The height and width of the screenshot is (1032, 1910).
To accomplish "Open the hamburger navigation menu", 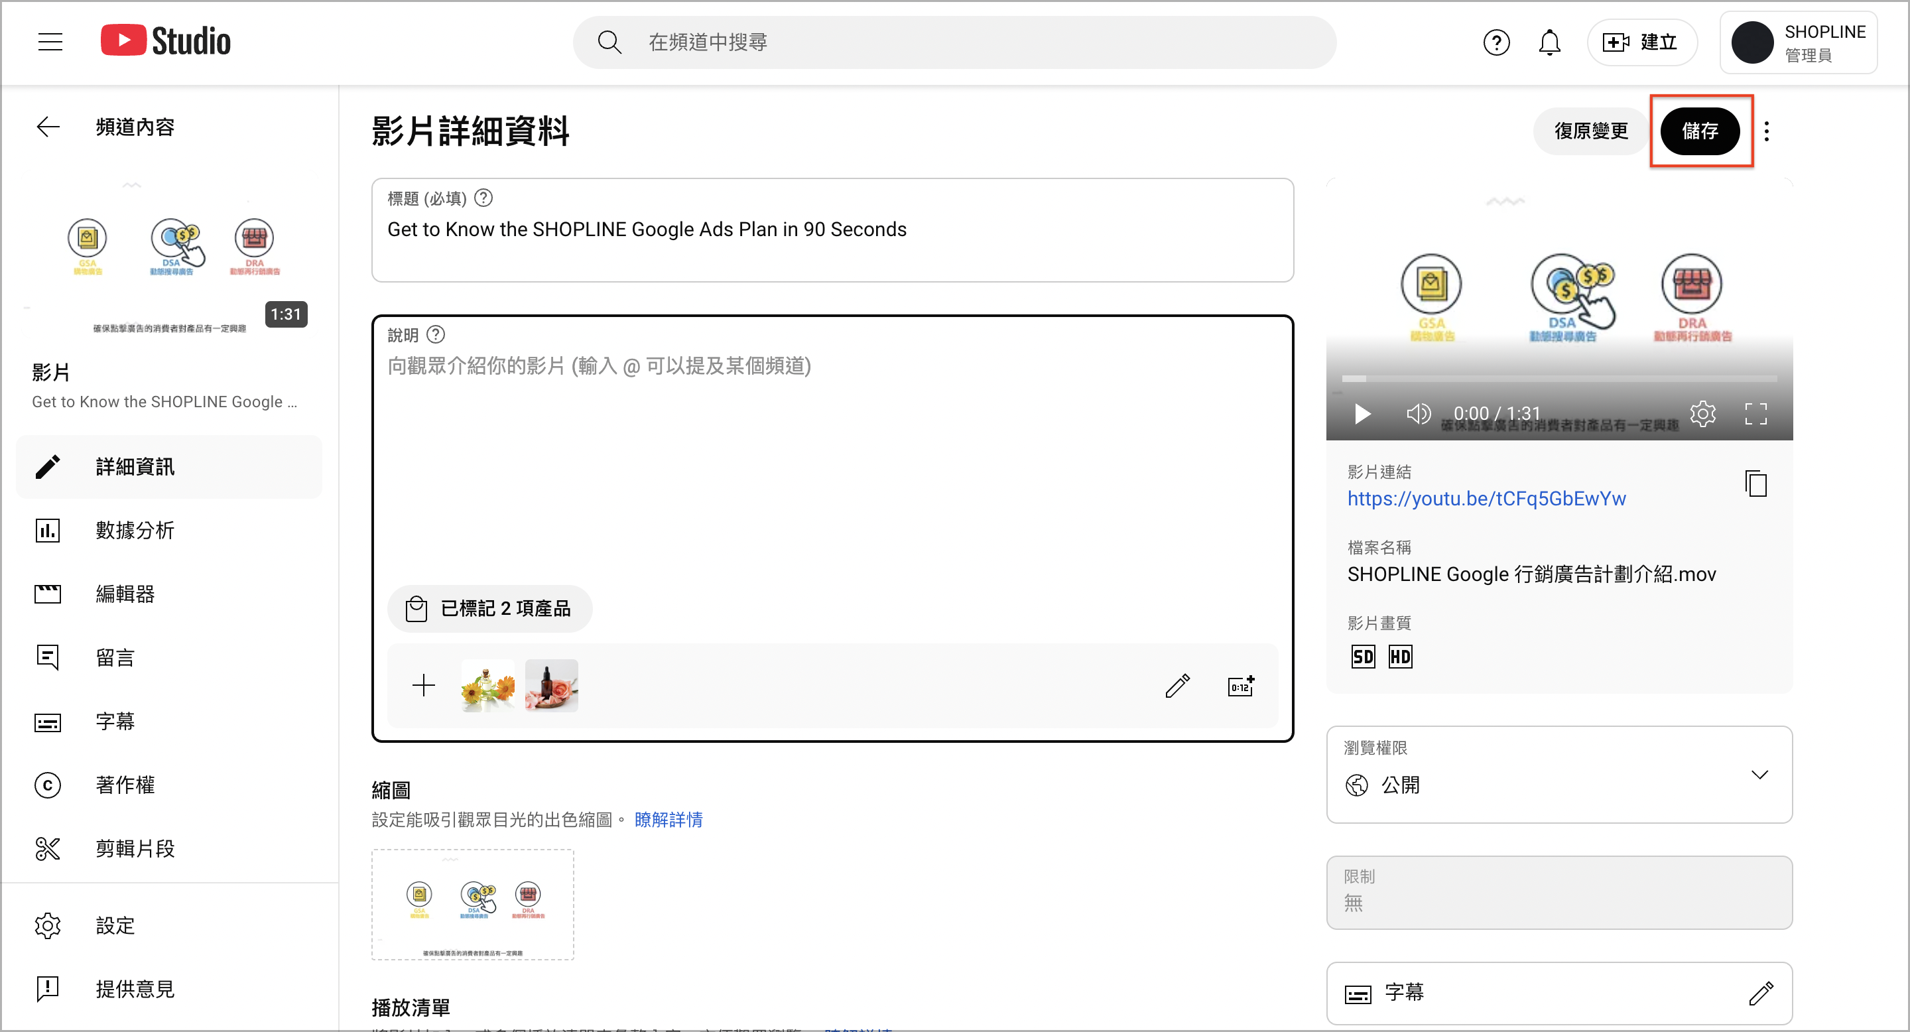I will pyautogui.click(x=50, y=42).
